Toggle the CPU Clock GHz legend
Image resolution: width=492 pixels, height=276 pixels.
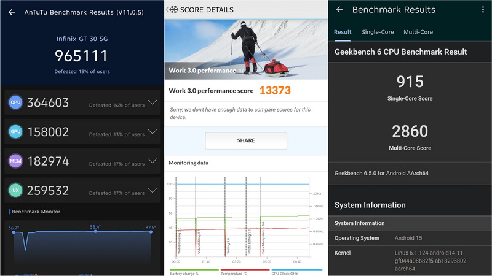(296, 272)
